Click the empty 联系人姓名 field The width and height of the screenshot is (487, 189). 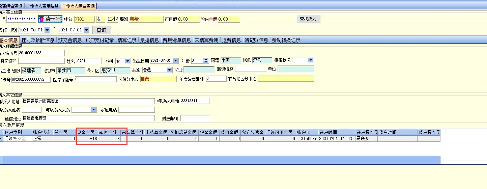(x=32, y=110)
